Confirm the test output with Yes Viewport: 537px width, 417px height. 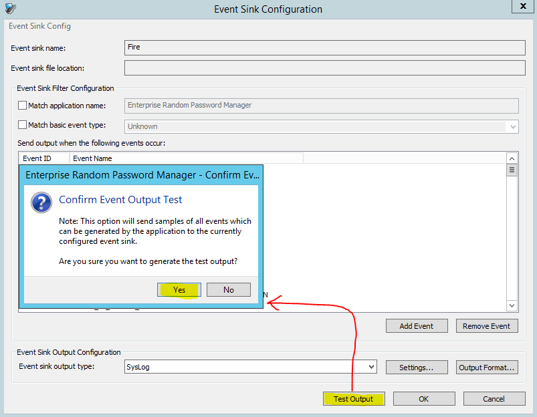tap(179, 290)
